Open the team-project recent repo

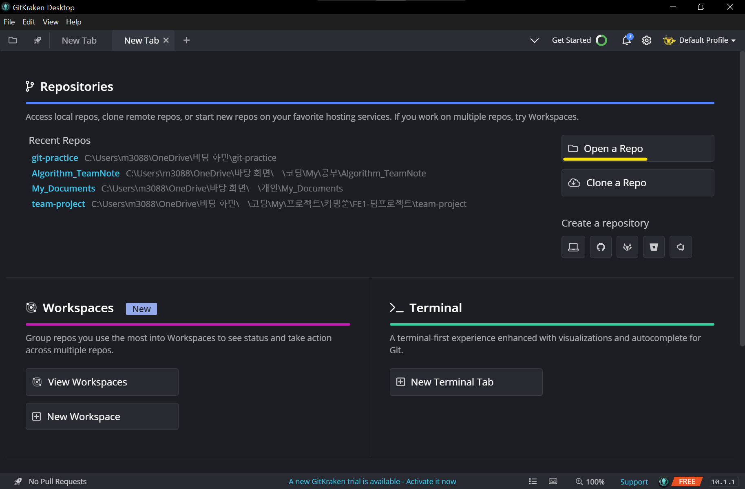[59, 204]
